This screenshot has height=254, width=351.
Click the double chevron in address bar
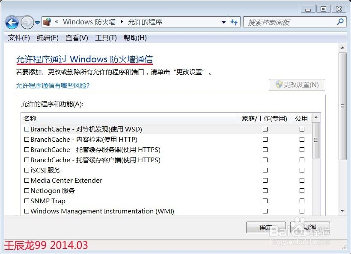pyautogui.click(x=57, y=22)
